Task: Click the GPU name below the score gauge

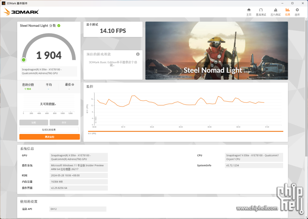Action: click(49, 71)
